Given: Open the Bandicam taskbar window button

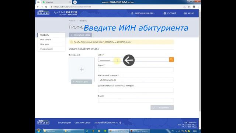Looking at the screenshot, I should coord(140,131).
